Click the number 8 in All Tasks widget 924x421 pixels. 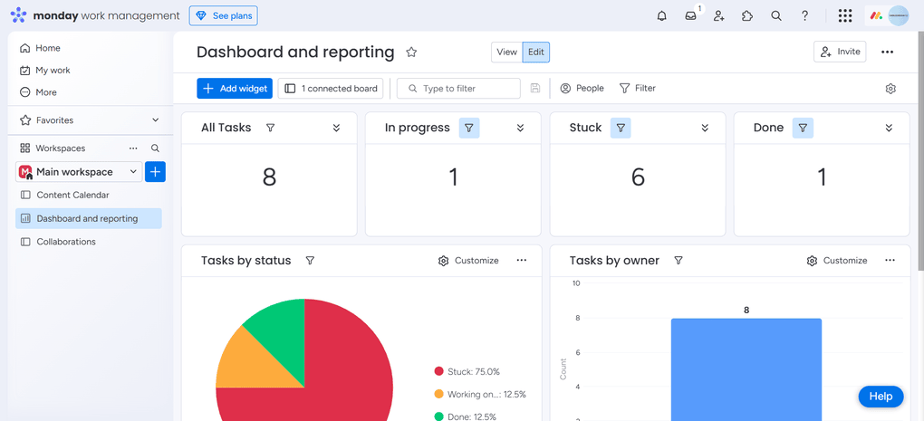tap(269, 177)
